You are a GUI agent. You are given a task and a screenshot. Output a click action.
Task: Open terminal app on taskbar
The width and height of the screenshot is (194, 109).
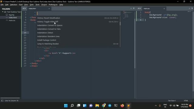[116, 106]
